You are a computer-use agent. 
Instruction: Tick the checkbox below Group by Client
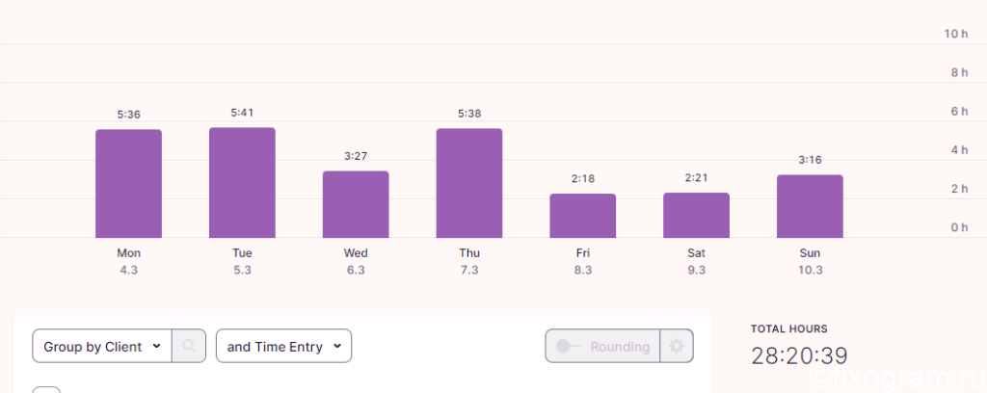click(46, 390)
